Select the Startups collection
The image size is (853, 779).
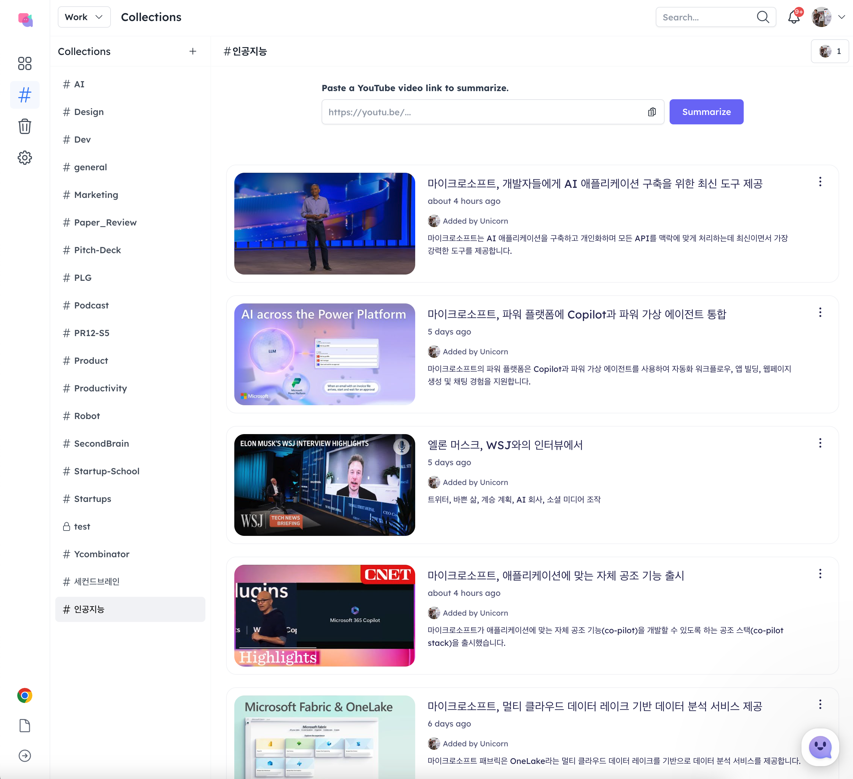click(130, 499)
